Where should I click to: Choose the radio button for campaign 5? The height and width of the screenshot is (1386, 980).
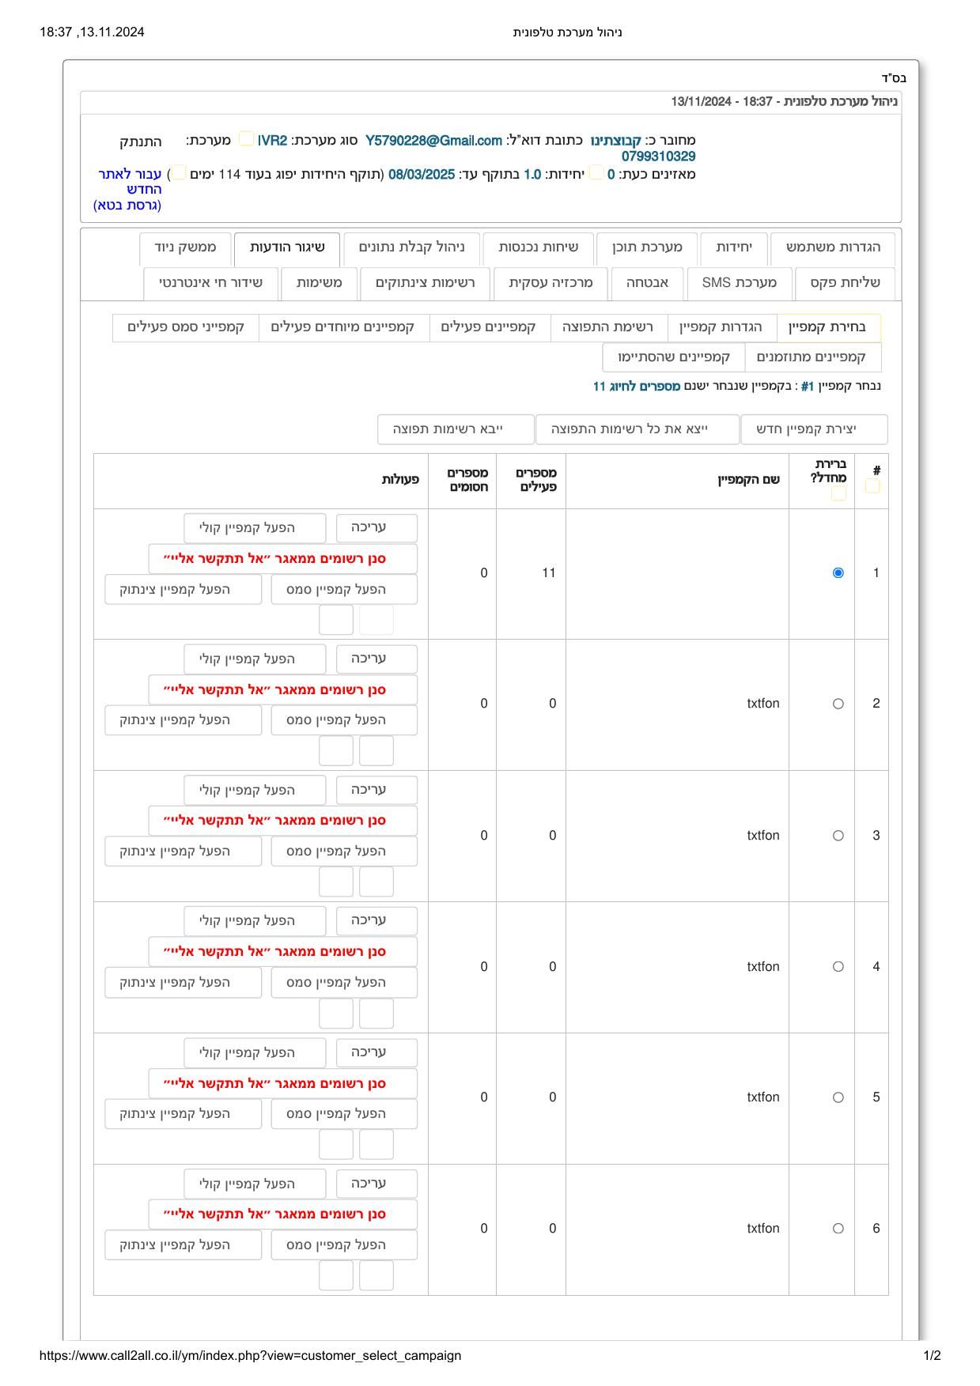point(838,1097)
